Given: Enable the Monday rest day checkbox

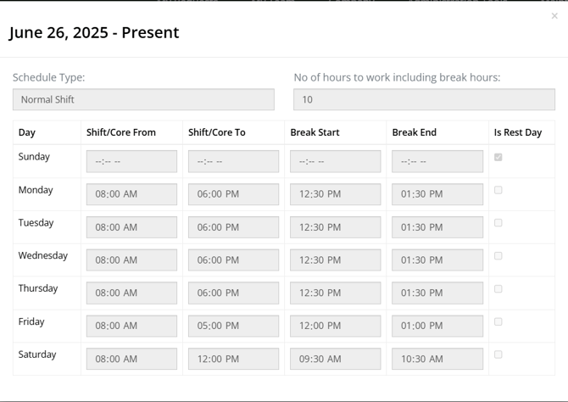Looking at the screenshot, I should (498, 190).
